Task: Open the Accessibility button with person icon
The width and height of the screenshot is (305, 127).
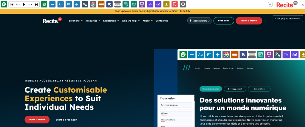Action: coord(200,21)
